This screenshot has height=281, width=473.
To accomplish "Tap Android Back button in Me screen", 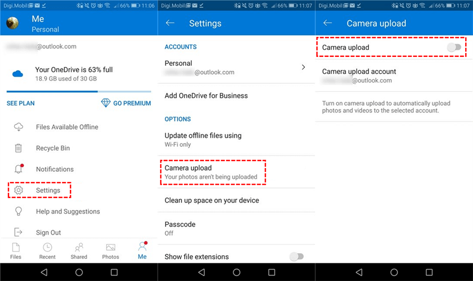I will (44, 272).
